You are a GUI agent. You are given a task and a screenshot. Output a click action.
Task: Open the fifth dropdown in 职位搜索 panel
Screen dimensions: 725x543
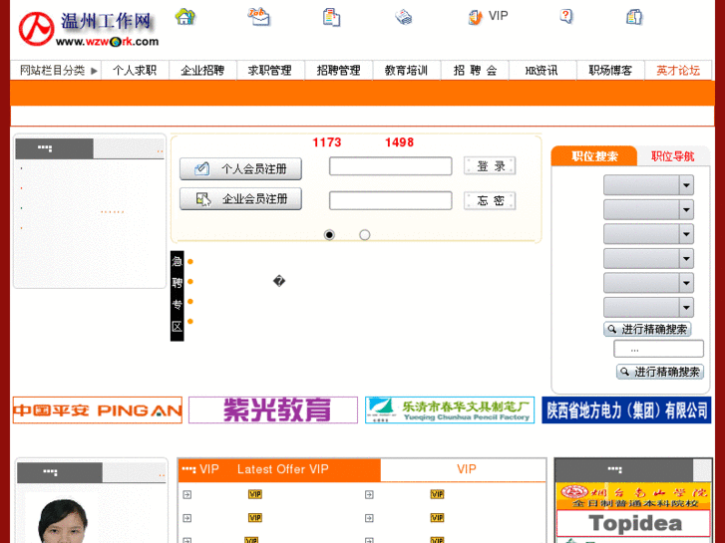[648, 283]
